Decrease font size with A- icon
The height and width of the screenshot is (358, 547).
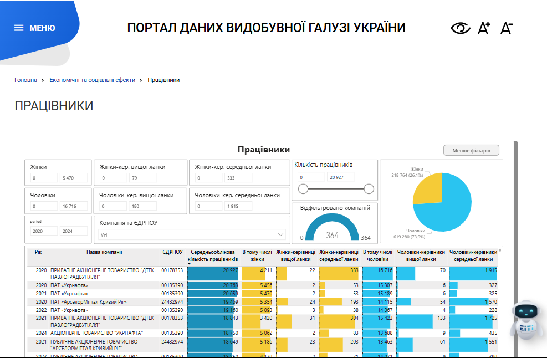click(x=507, y=28)
